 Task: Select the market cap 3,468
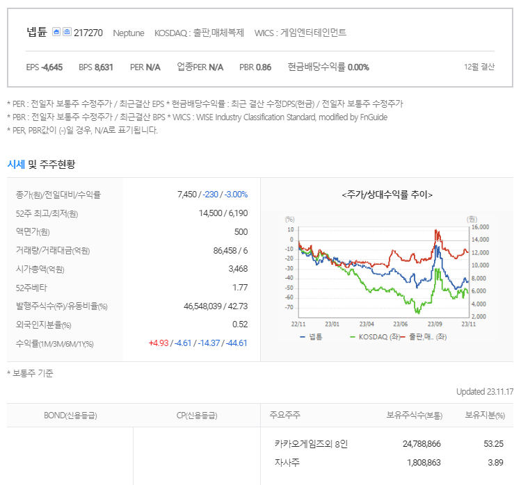[238, 269]
